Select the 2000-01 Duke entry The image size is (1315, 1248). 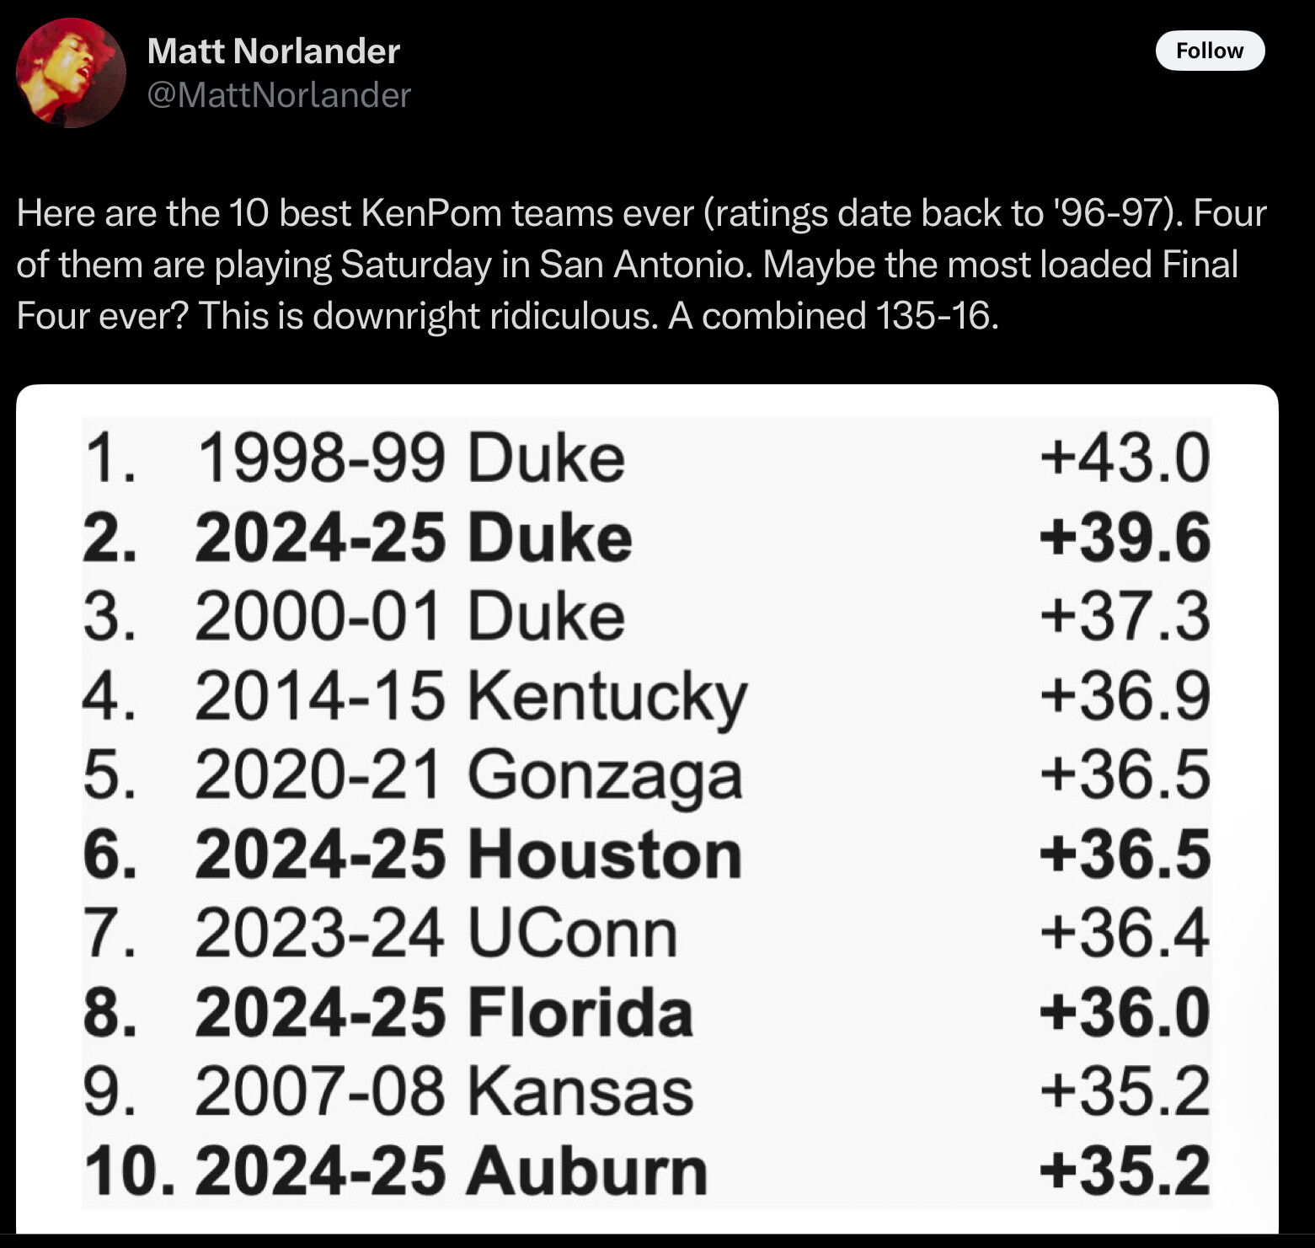pyautogui.click(x=410, y=617)
